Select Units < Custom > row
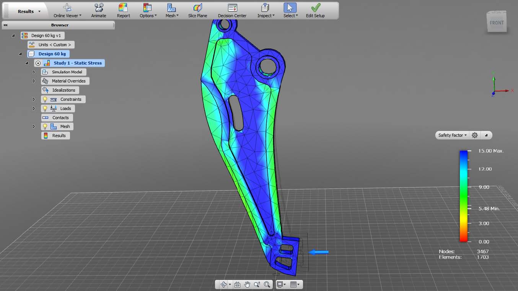Image resolution: width=518 pixels, height=291 pixels. [x=51, y=45]
